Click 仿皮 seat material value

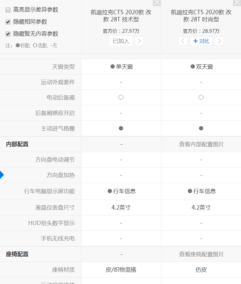click(x=201, y=270)
